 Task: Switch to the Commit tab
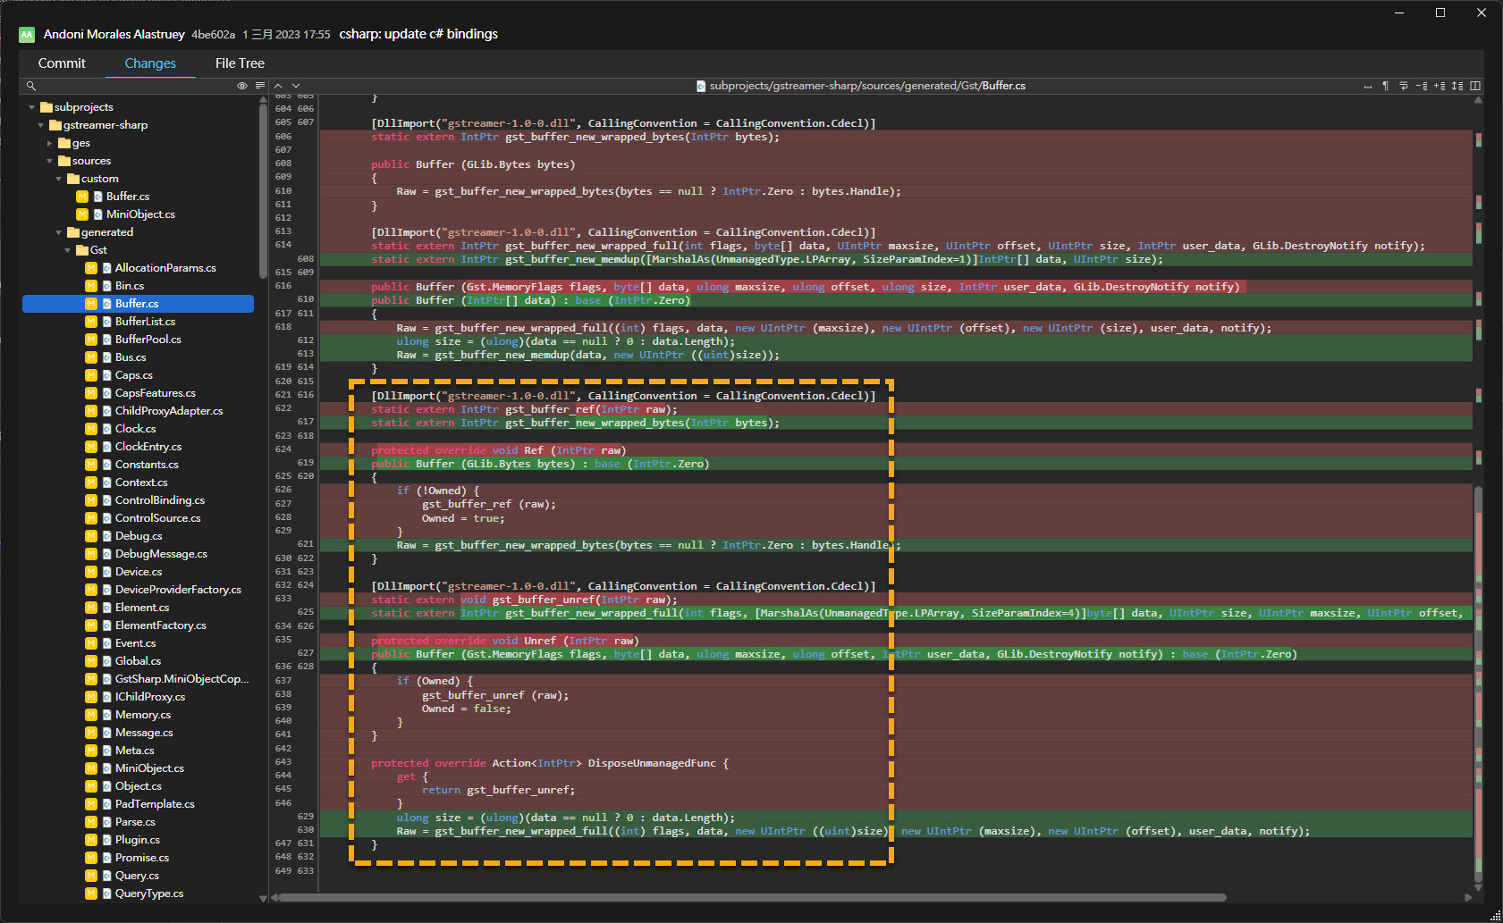(x=62, y=63)
